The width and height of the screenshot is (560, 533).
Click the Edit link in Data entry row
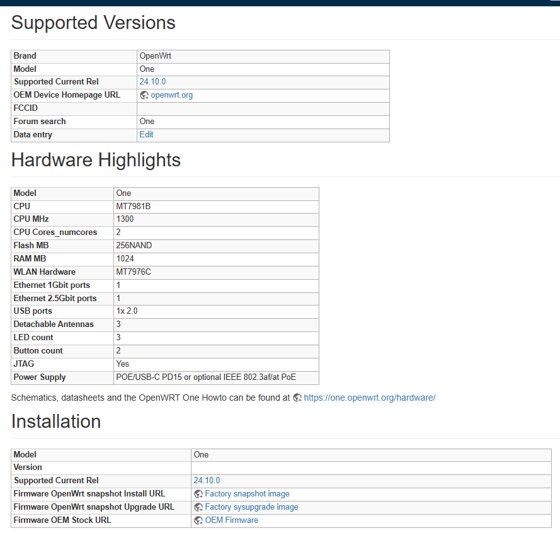click(x=146, y=135)
